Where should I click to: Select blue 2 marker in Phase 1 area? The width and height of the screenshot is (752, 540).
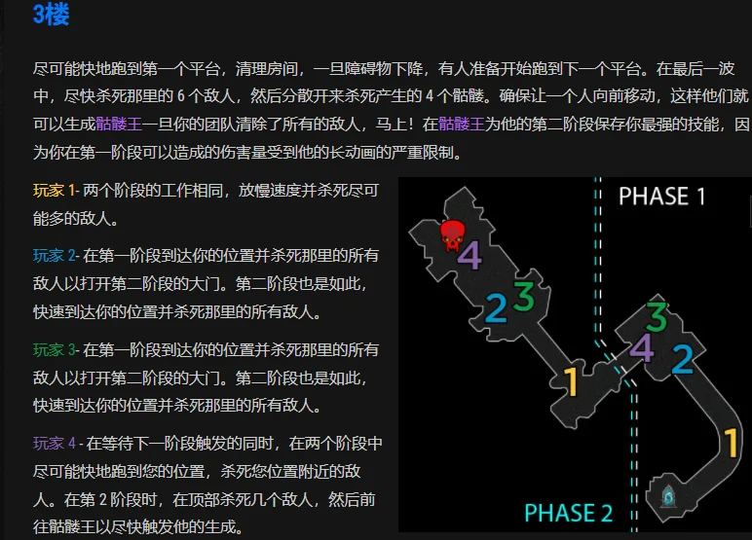(x=683, y=359)
